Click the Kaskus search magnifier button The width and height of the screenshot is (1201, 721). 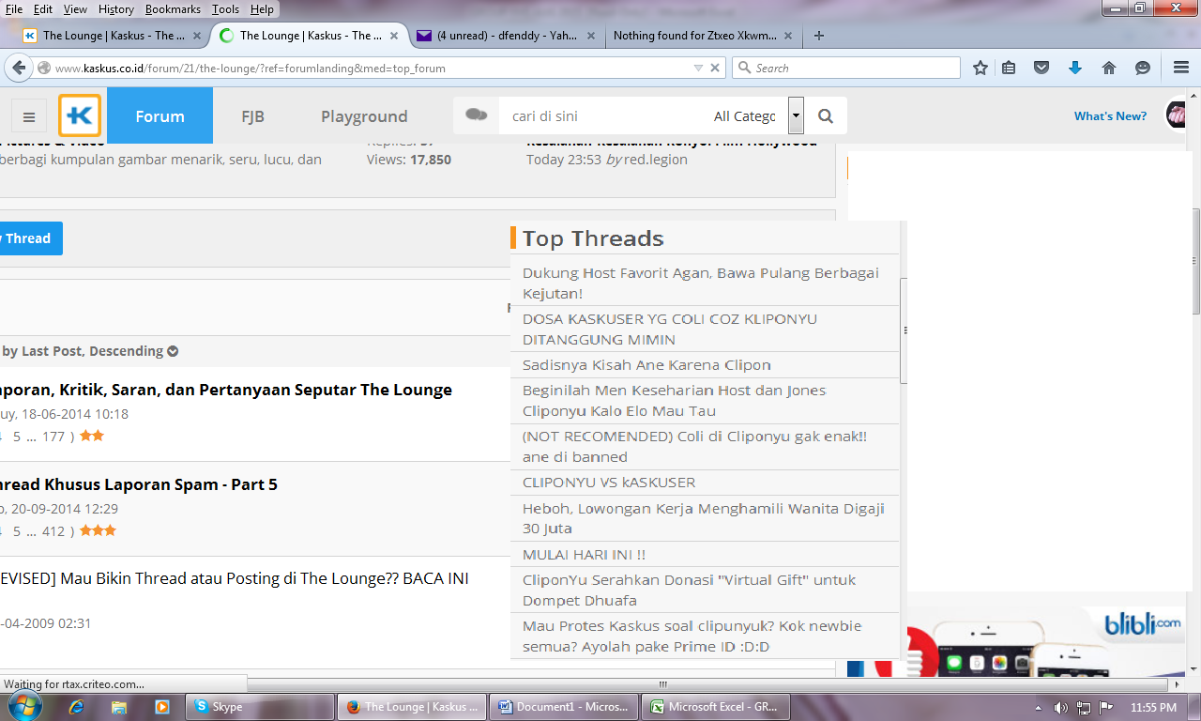coord(826,116)
